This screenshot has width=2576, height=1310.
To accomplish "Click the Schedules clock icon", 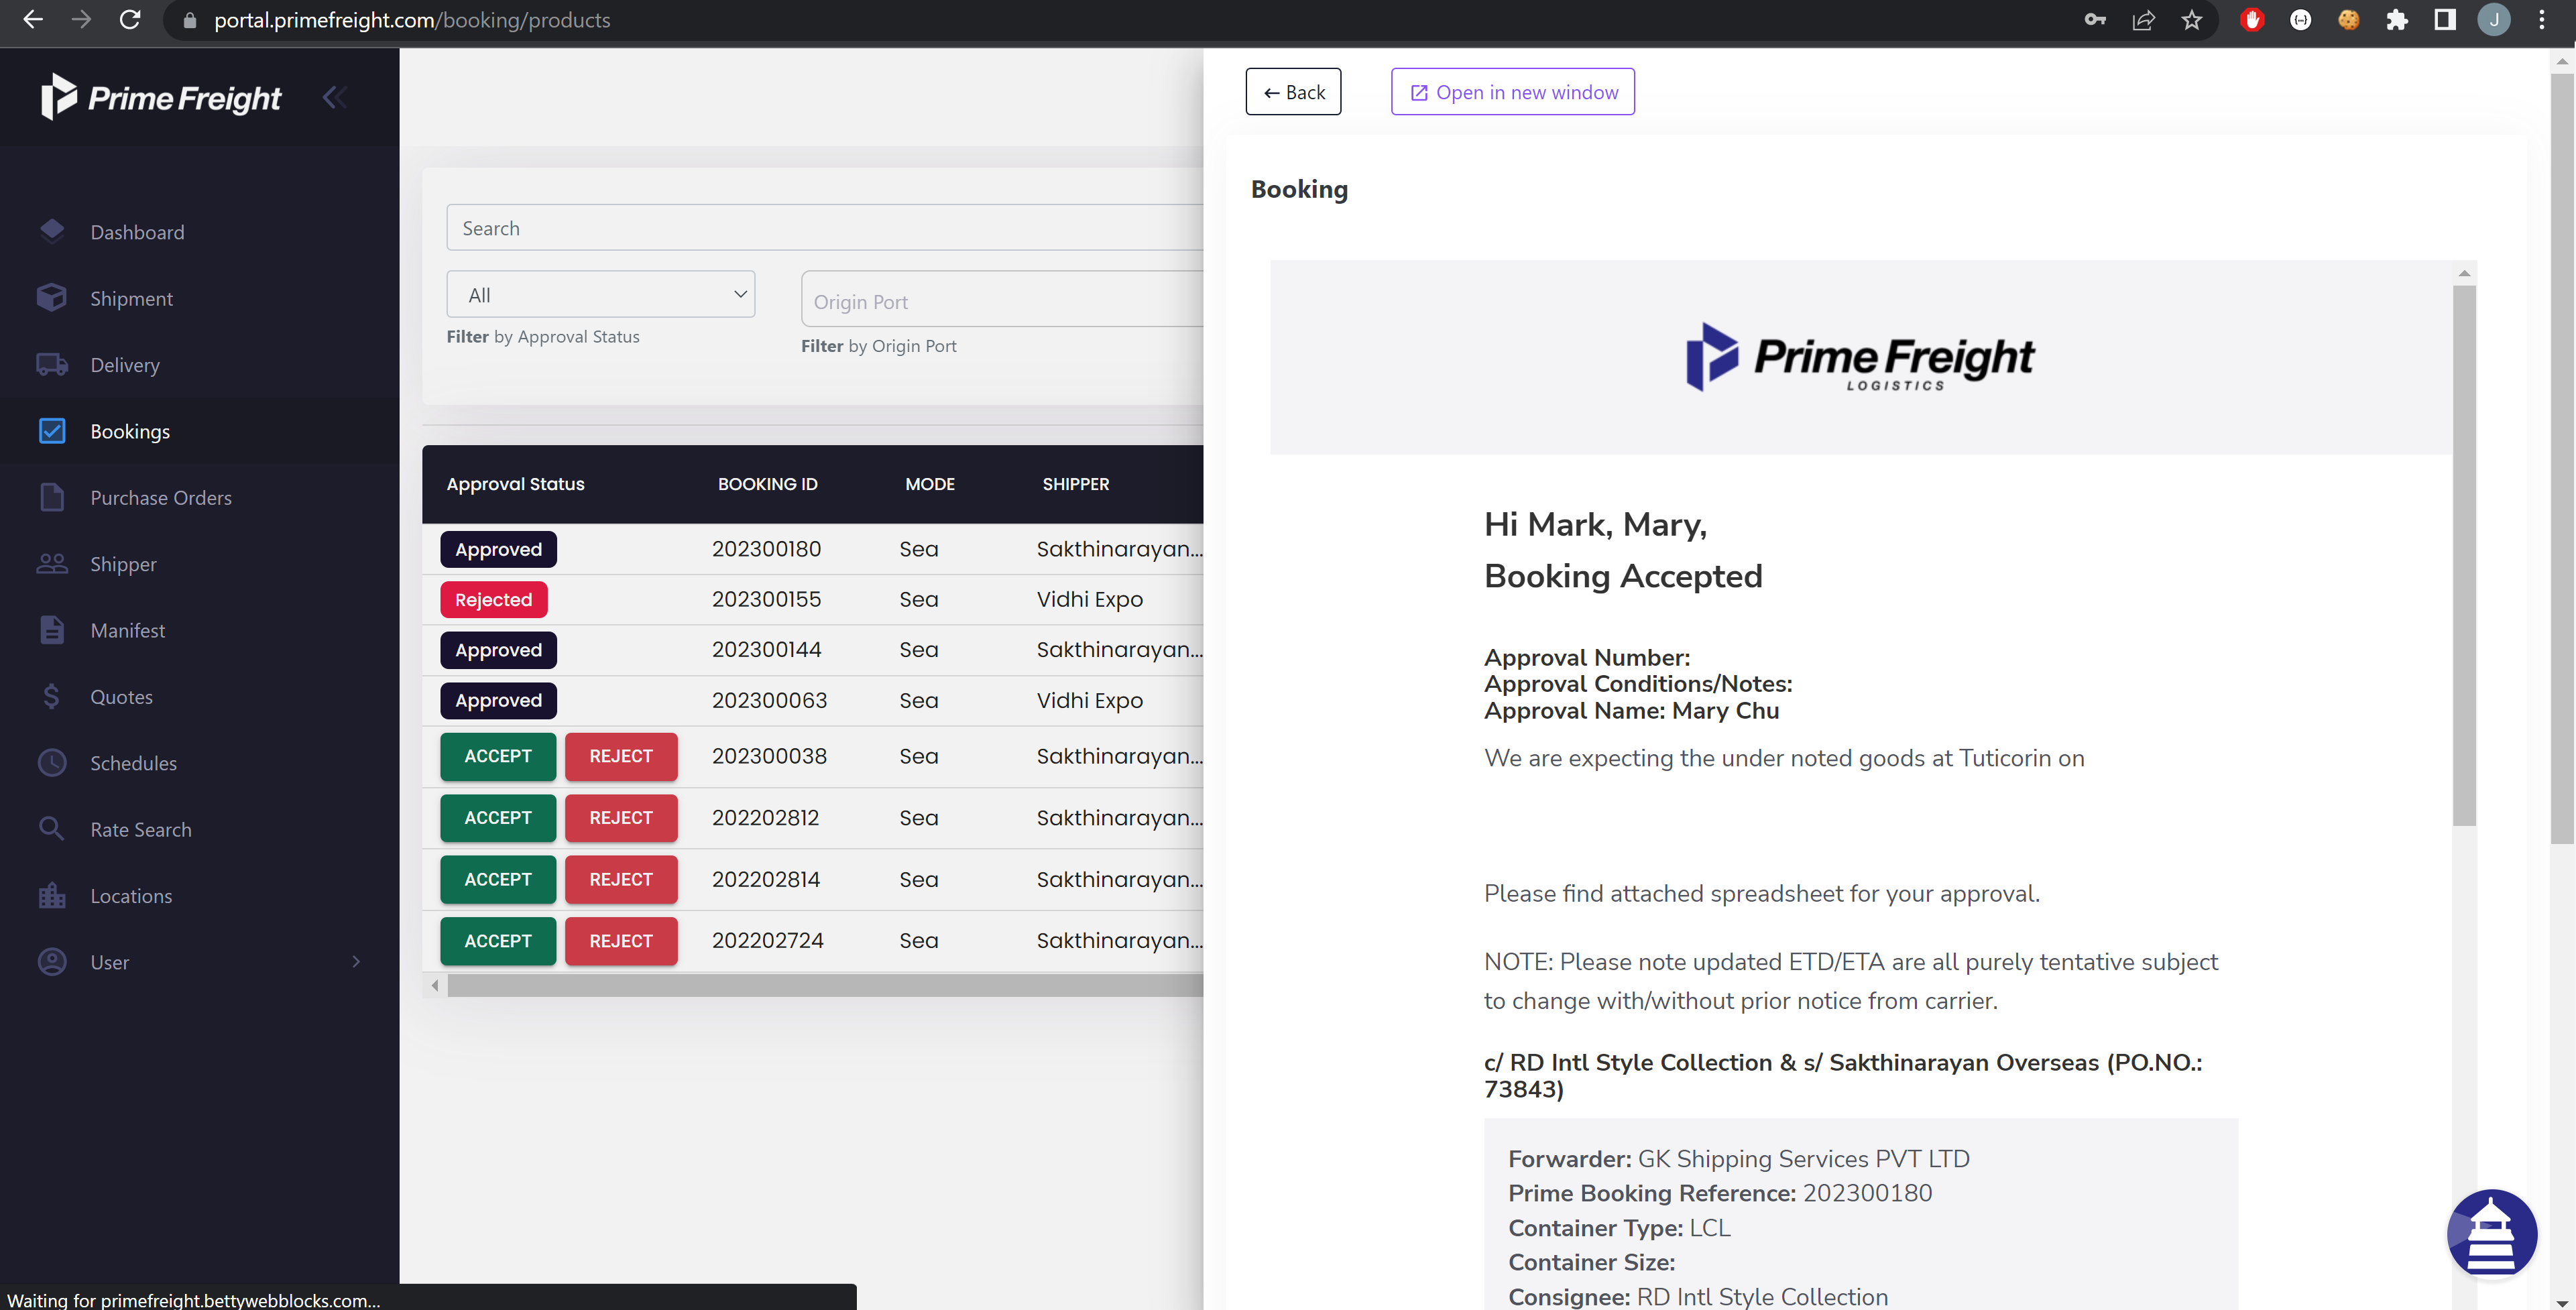I will click(x=52, y=763).
